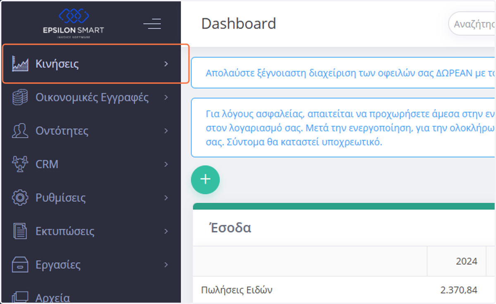The height and width of the screenshot is (304, 496).
Task: Expand the Οντότητες chevron
Action: (x=166, y=131)
